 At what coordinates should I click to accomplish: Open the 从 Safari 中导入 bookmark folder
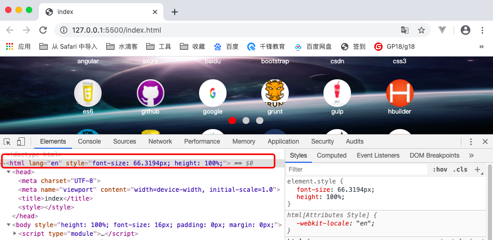pos(68,47)
